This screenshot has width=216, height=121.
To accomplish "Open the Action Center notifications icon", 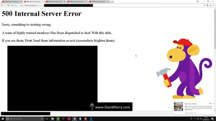I will [x=213, y=119].
